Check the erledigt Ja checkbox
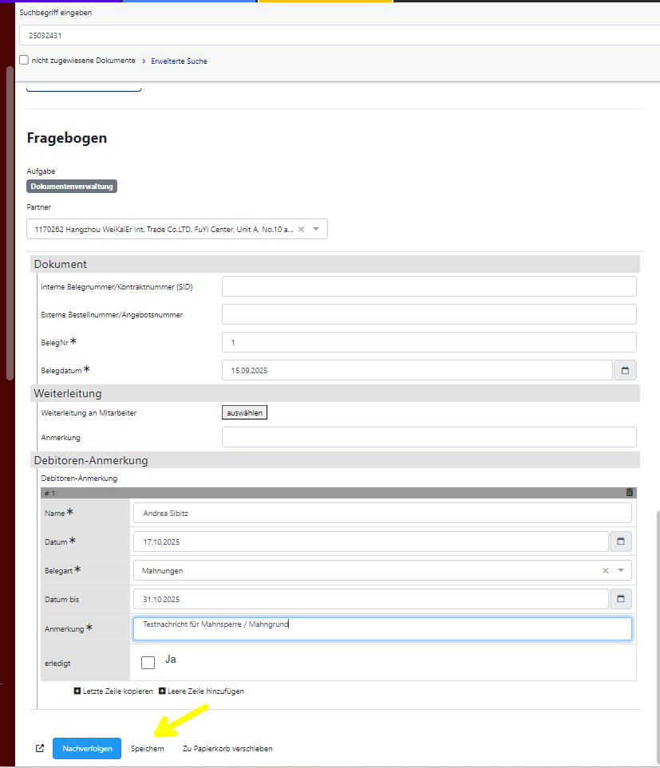660x768 pixels. coord(148,662)
